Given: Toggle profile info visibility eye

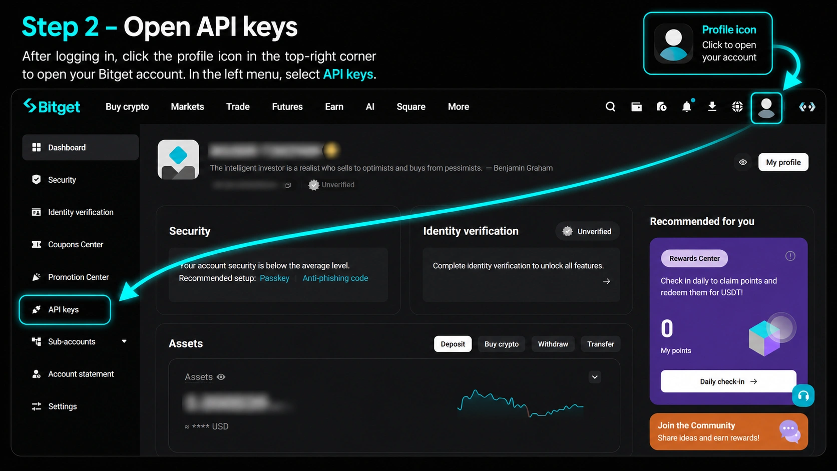Looking at the screenshot, I should click(743, 162).
